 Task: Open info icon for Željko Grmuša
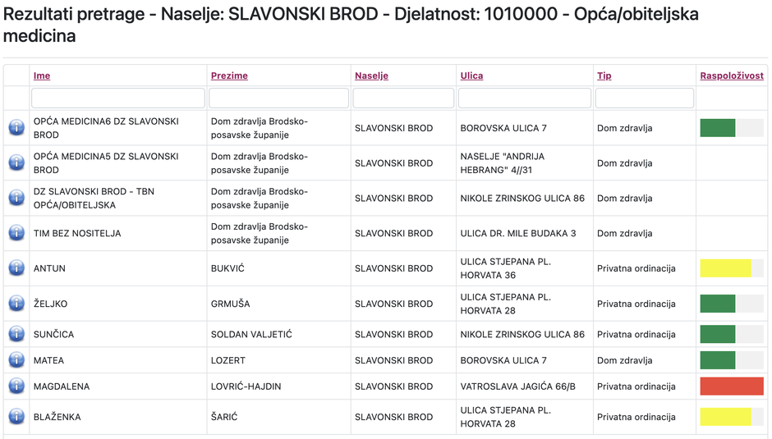coord(16,303)
